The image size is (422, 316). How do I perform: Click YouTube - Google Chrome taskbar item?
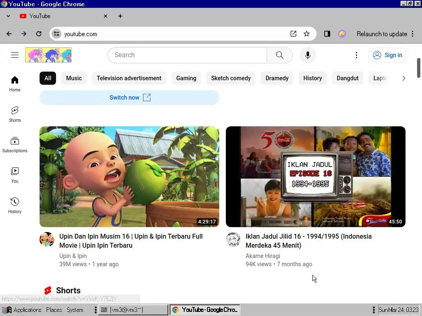click(205, 310)
